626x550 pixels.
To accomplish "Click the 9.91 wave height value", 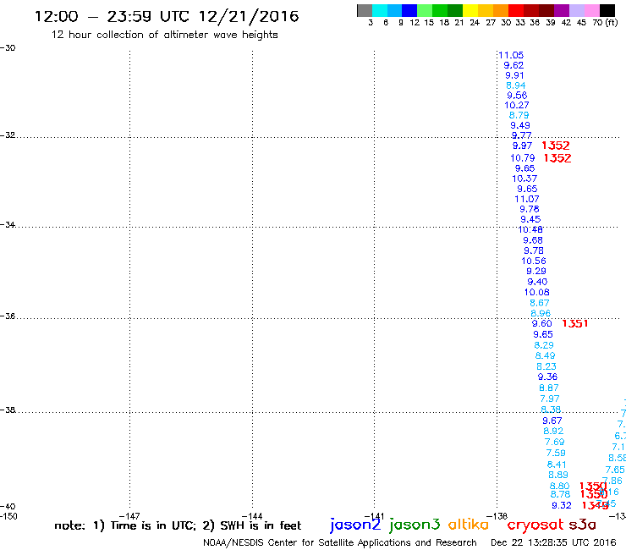I will click(x=514, y=75).
